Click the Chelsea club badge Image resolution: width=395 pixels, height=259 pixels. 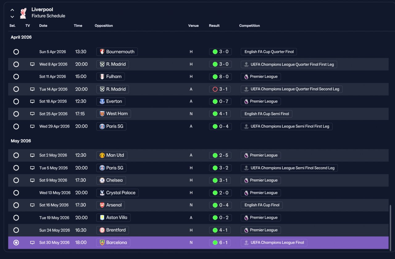[102, 180]
